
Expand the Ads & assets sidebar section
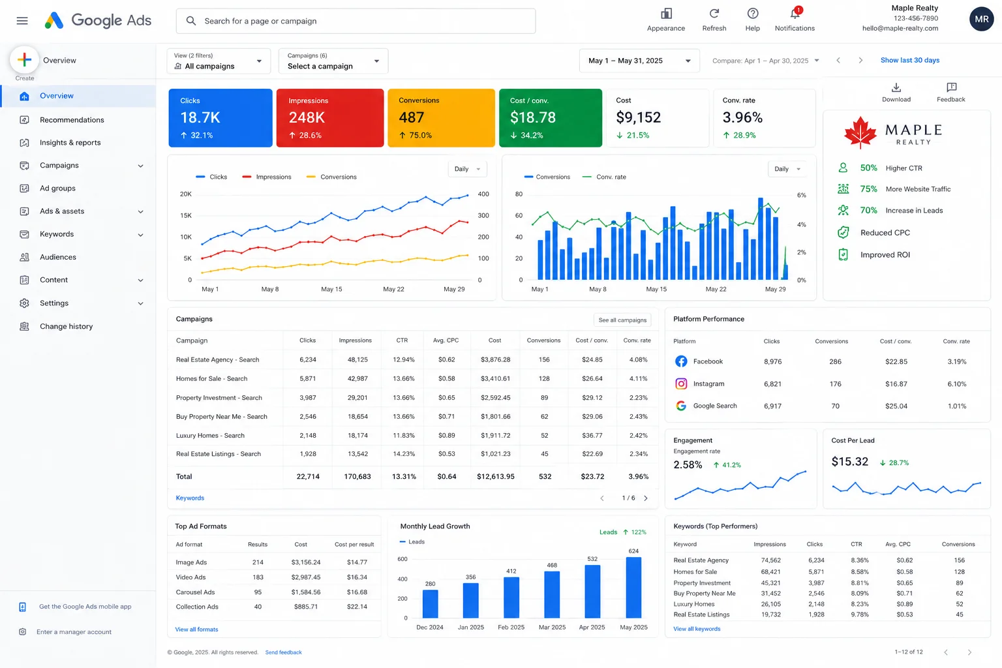(140, 211)
